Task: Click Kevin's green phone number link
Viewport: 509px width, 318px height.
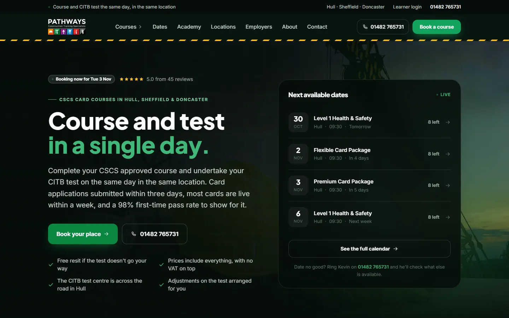Action: (373, 267)
